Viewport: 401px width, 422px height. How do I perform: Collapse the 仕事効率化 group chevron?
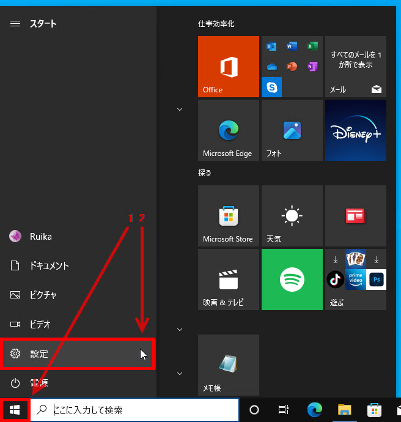180,109
